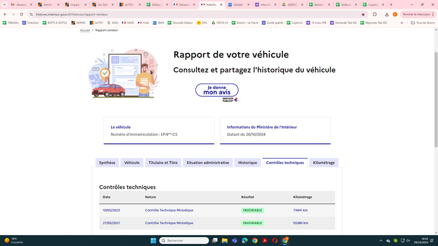Open the TABLEAU bookmark

pyautogui.click(x=10, y=22)
